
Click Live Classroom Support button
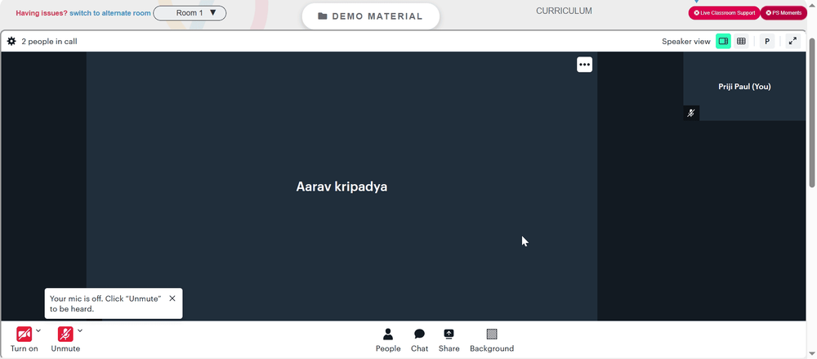pos(724,13)
